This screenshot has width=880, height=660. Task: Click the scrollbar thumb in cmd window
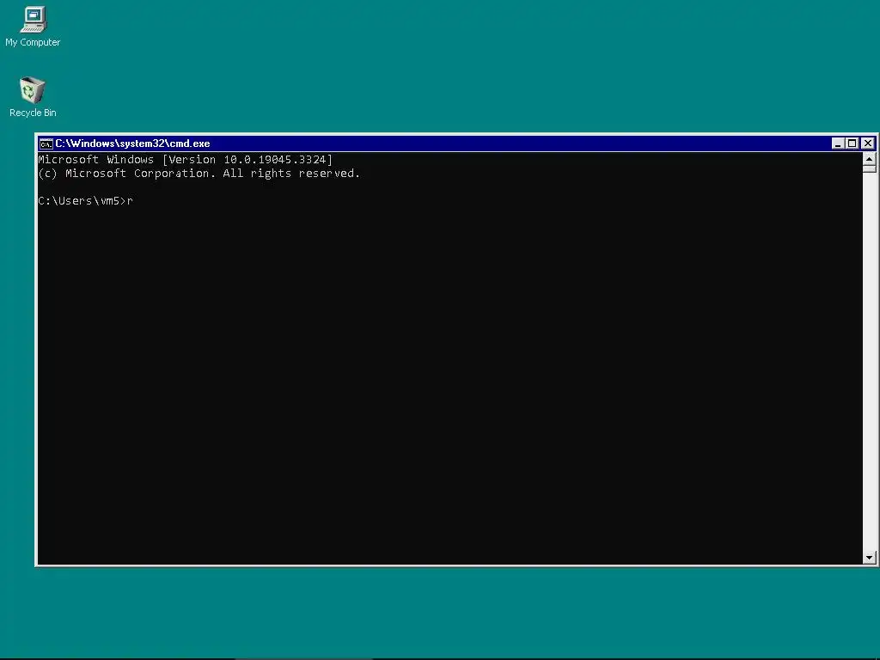870,169
